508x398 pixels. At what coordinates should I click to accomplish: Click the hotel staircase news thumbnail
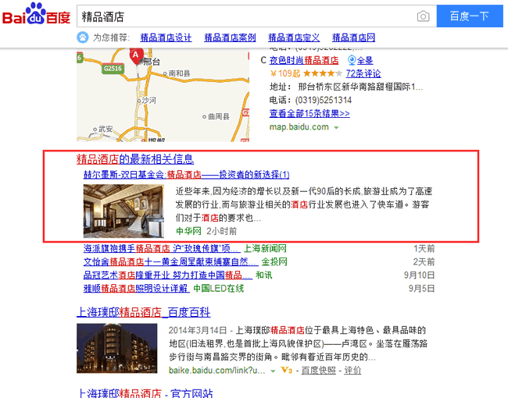pos(123,211)
